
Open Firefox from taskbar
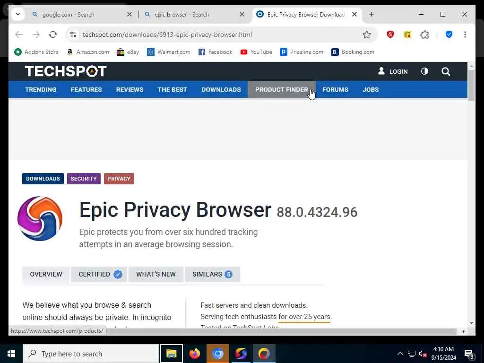coord(194,354)
